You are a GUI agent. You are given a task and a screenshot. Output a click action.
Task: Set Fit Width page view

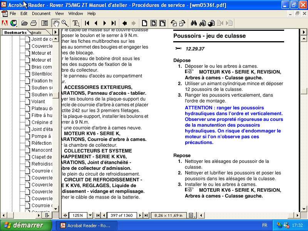tap(162, 23)
